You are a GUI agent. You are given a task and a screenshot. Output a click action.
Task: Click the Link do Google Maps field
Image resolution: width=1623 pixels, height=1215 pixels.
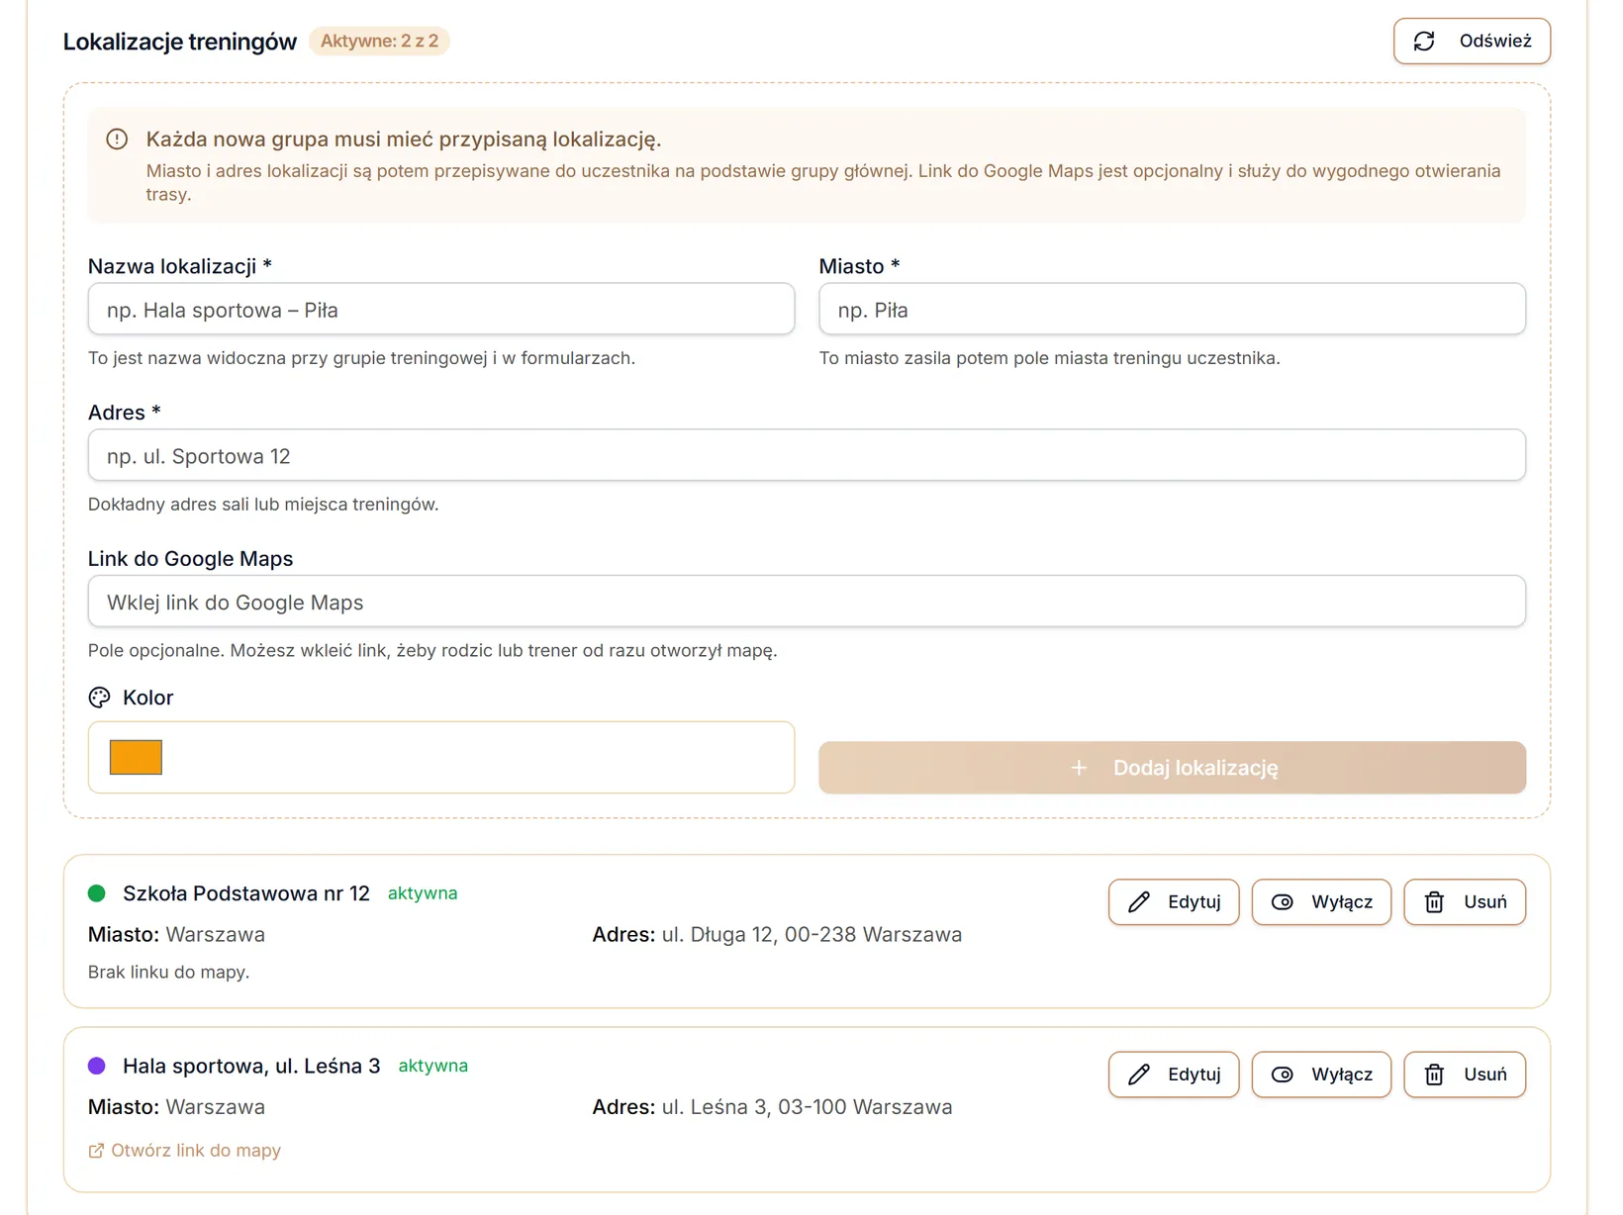click(807, 602)
